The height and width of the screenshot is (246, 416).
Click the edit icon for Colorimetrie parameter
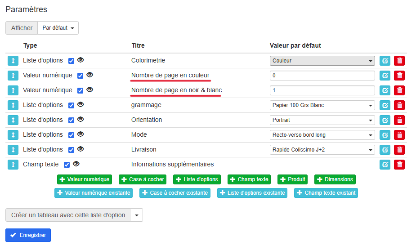385,61
